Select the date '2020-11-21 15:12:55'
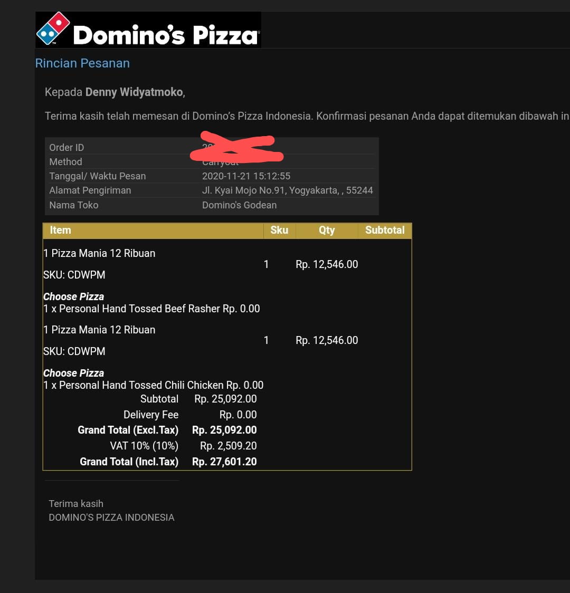Screen dimensions: 570x593 pyautogui.click(x=246, y=176)
